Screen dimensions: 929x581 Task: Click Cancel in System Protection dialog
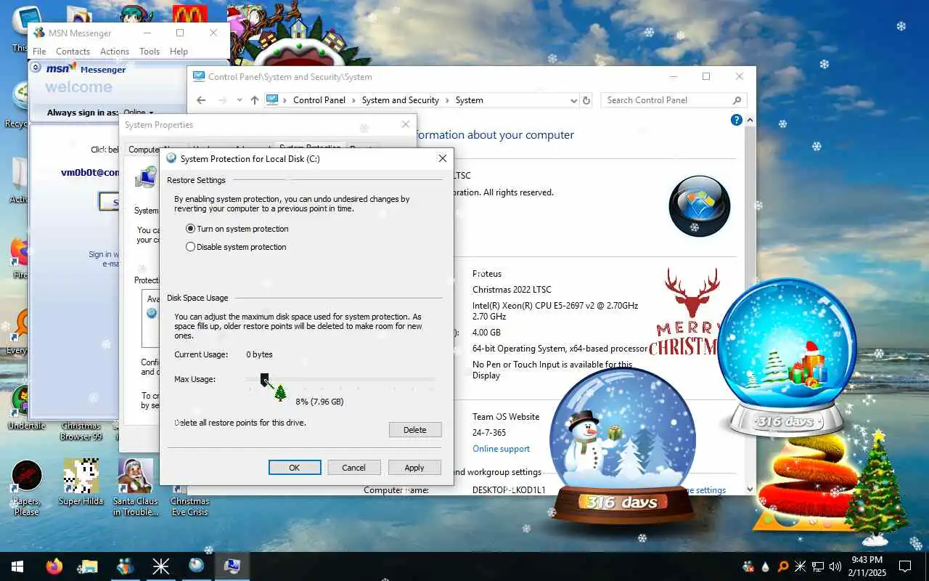pos(353,467)
